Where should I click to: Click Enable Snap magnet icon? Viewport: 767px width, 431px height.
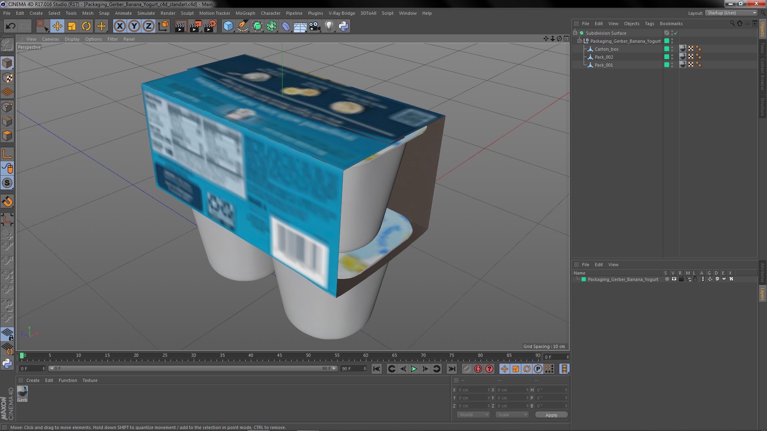7,202
